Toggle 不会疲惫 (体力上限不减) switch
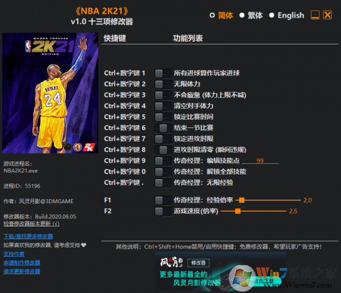Viewport: 341px width, 293px height. [163, 96]
